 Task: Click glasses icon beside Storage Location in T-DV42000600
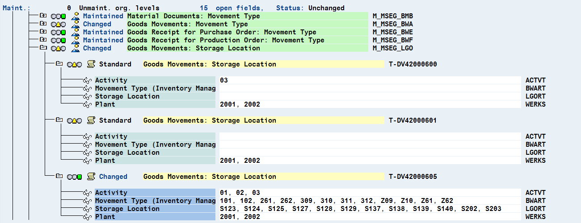[x=87, y=96]
